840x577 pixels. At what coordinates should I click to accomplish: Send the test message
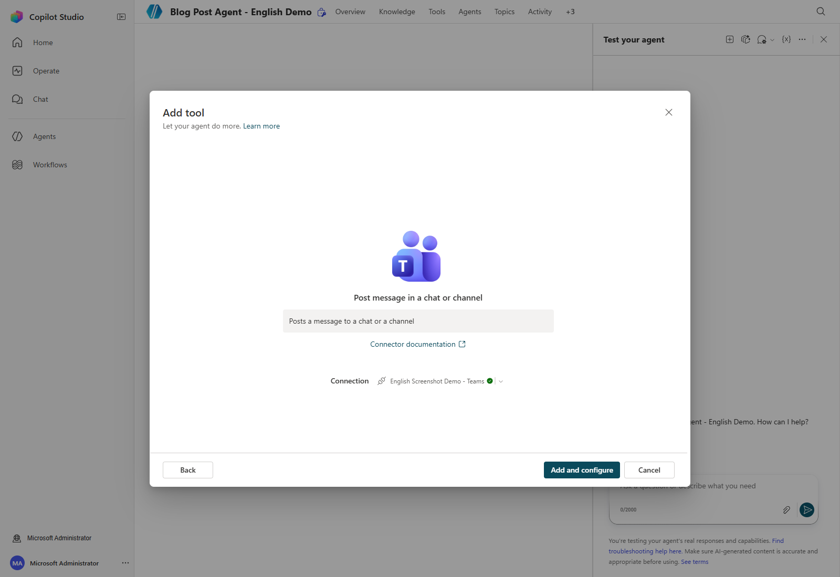(807, 510)
